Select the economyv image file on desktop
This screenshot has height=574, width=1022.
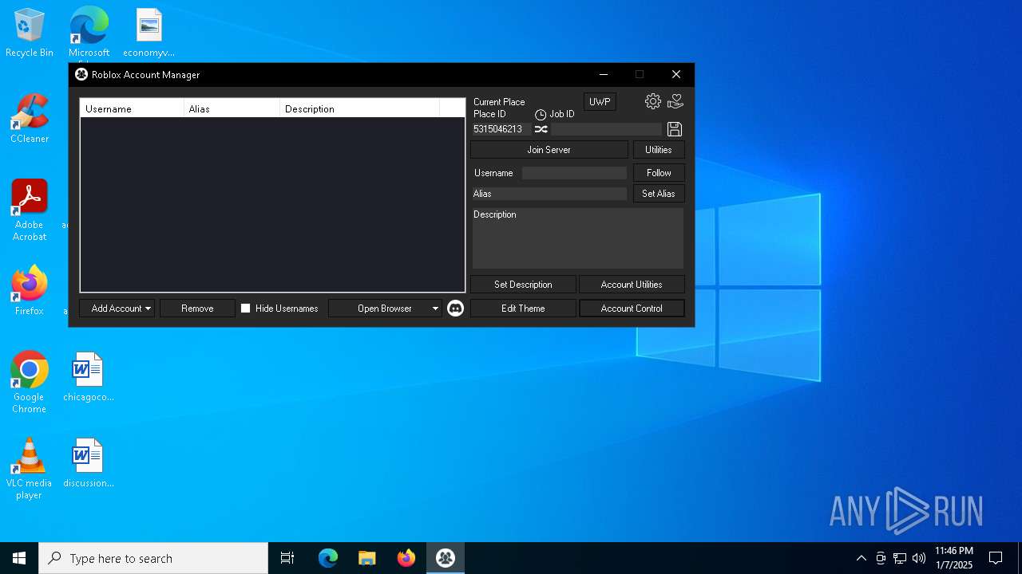[149, 33]
